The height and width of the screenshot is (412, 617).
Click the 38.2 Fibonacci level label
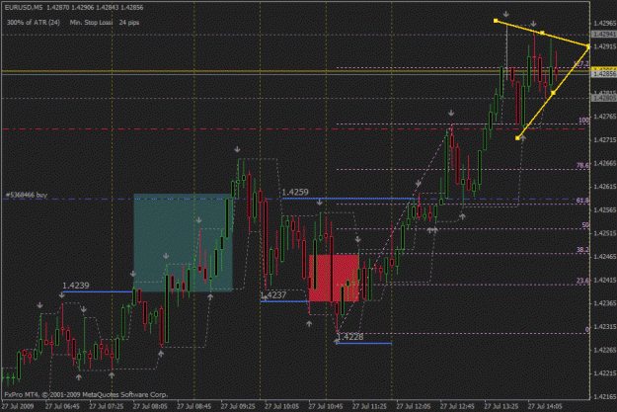(x=582, y=250)
